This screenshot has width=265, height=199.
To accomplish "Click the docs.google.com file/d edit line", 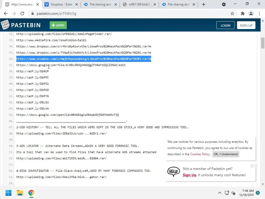I will 71,65.
